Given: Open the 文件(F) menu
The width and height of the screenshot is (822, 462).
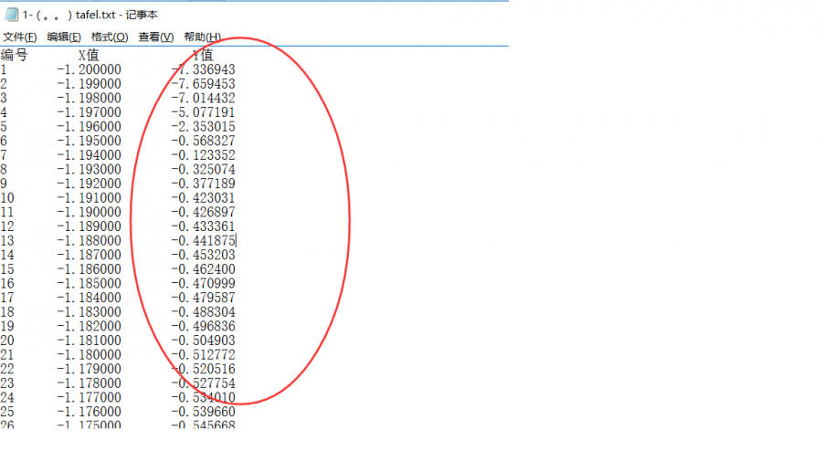Looking at the screenshot, I should coord(19,37).
